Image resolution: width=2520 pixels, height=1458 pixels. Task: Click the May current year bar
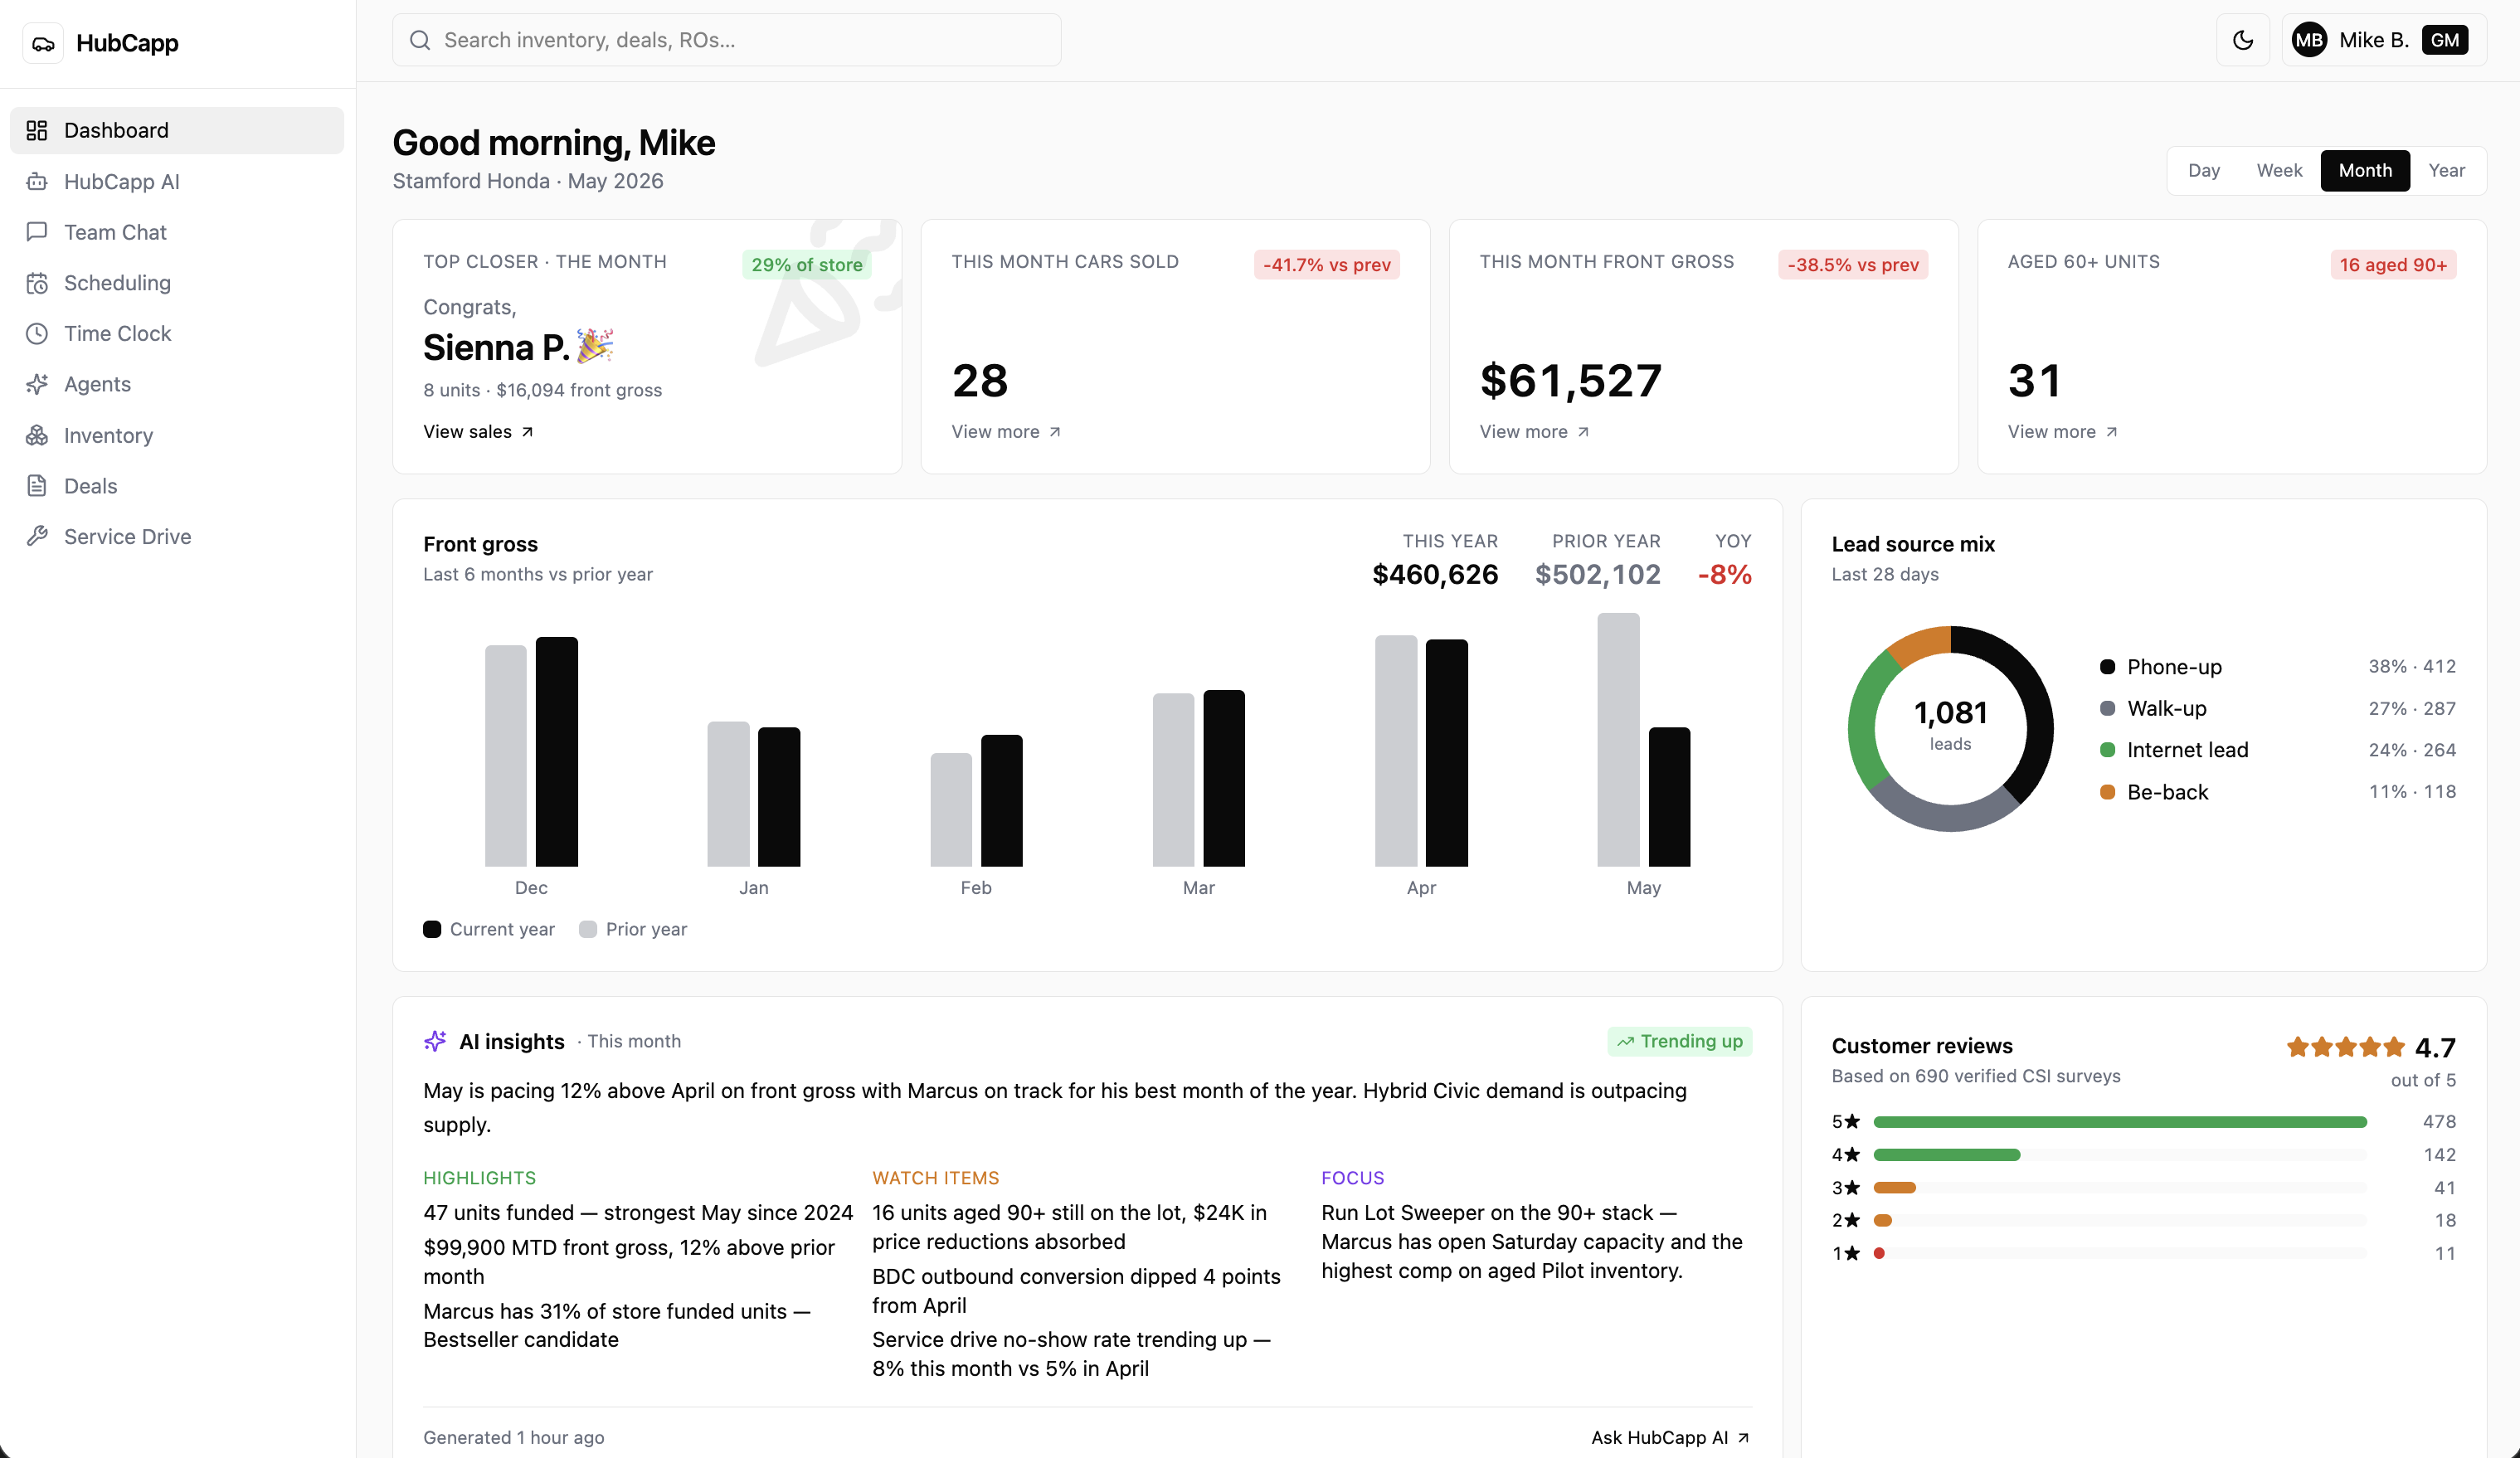[1669, 797]
